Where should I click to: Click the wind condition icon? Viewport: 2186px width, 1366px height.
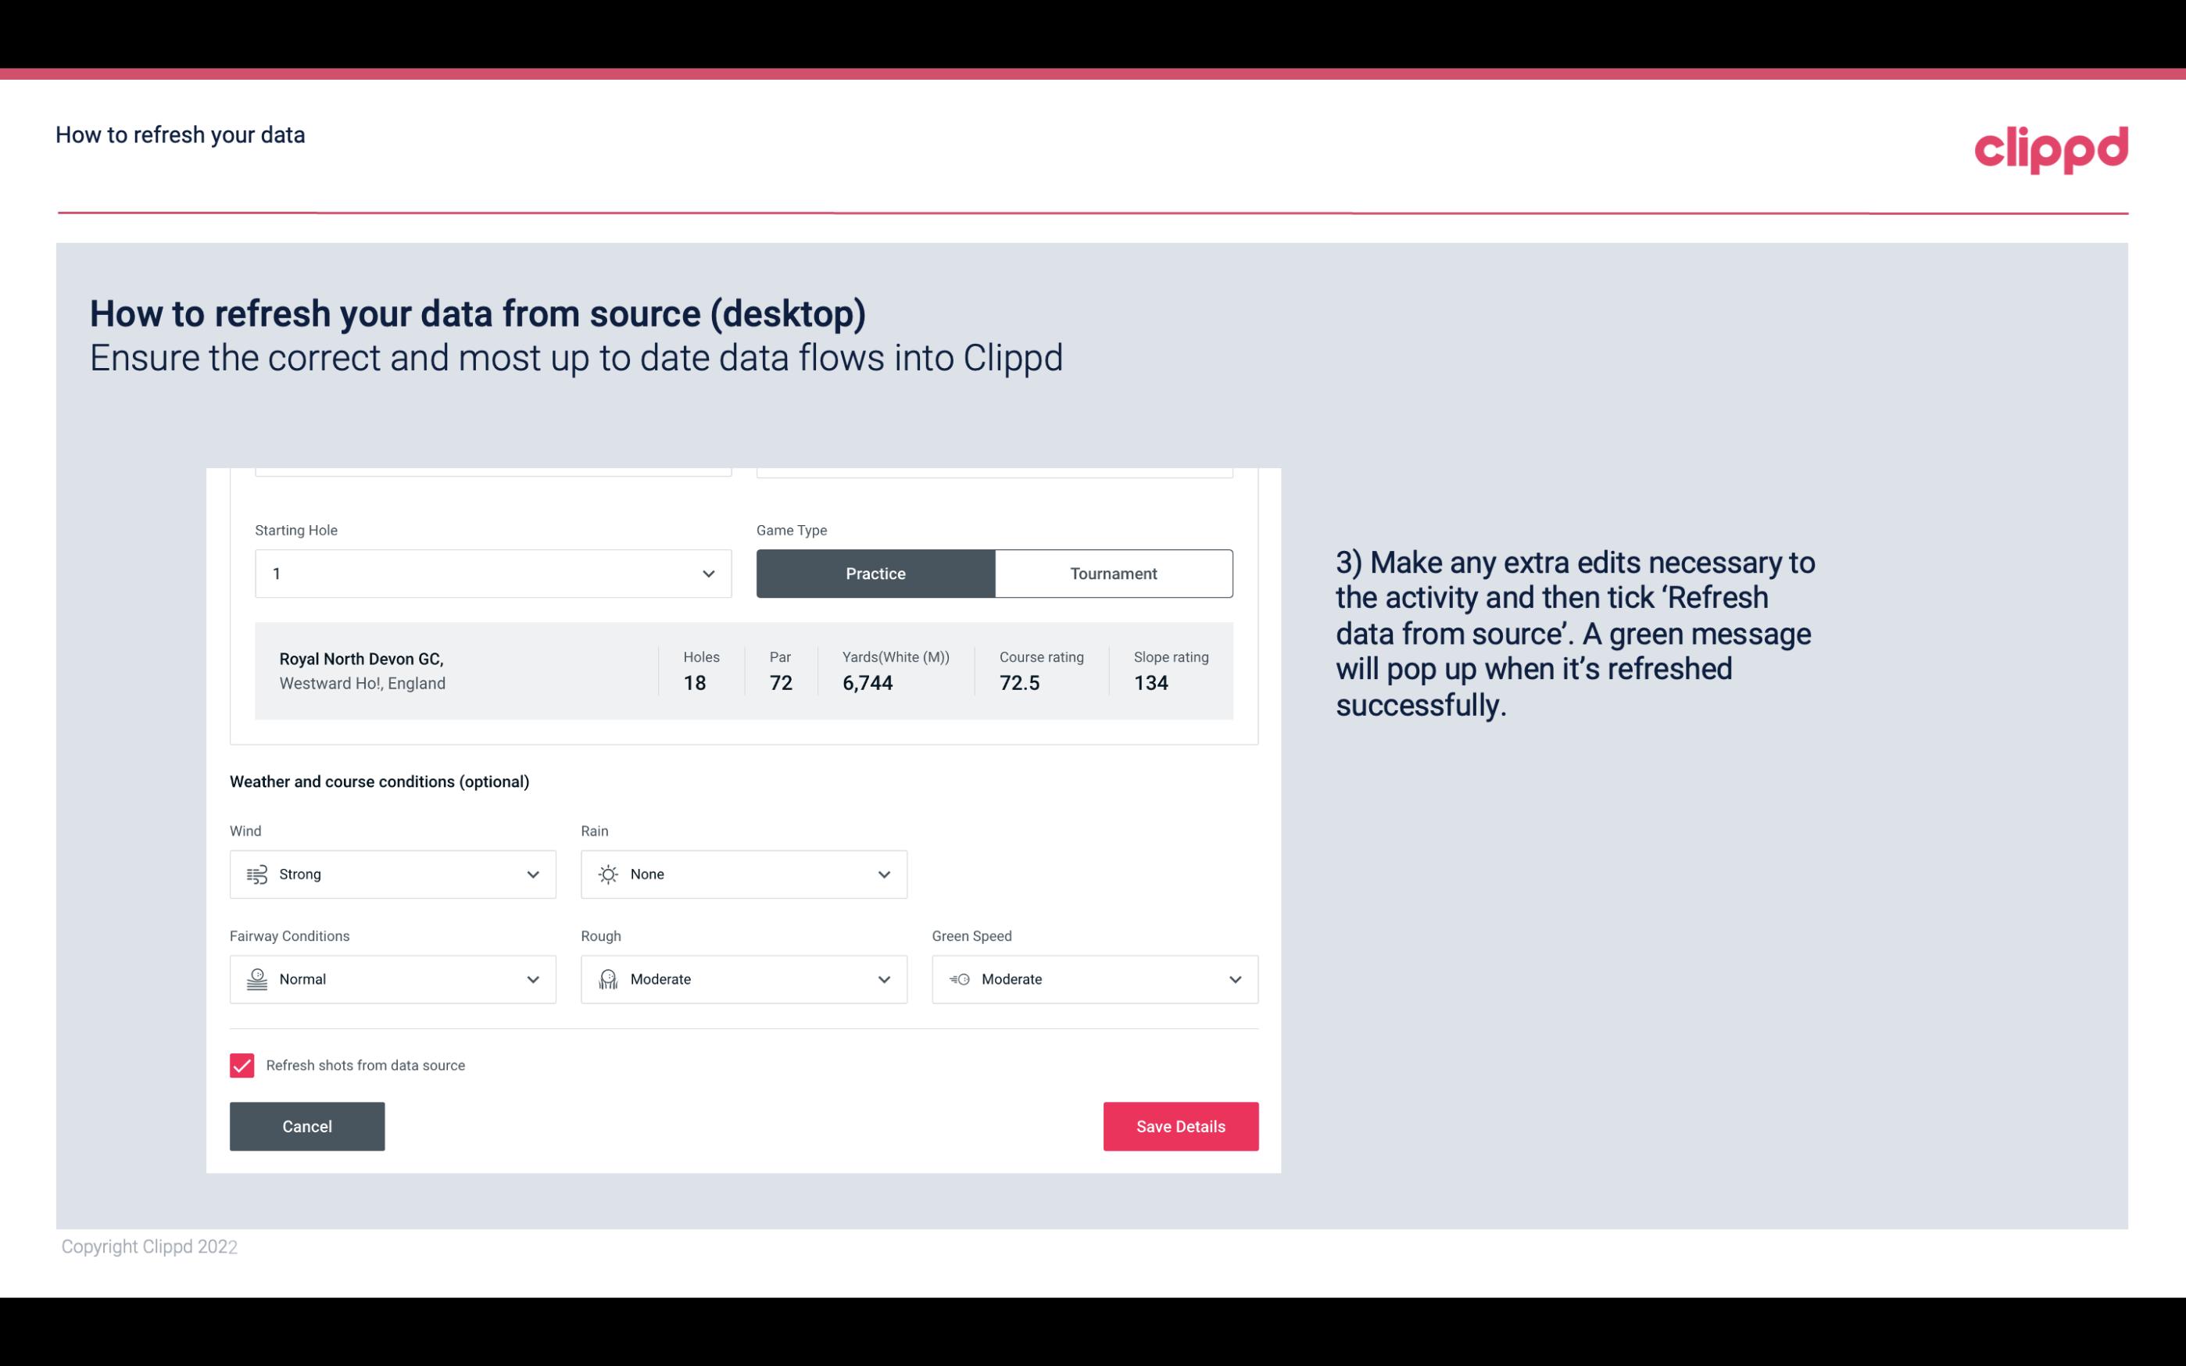coord(256,874)
